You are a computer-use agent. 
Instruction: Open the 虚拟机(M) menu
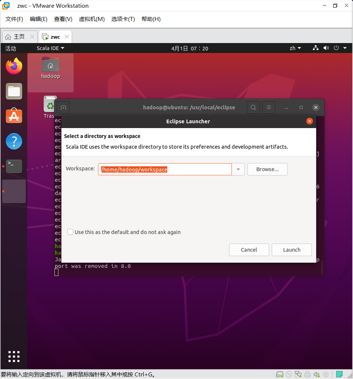[92, 19]
